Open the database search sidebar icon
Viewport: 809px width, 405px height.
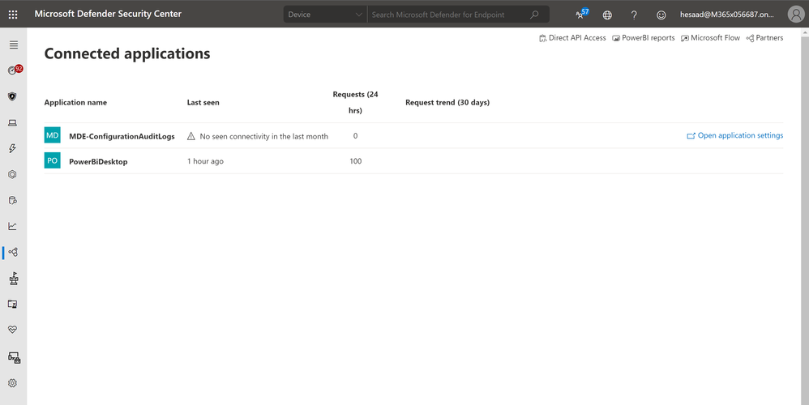[13, 200]
